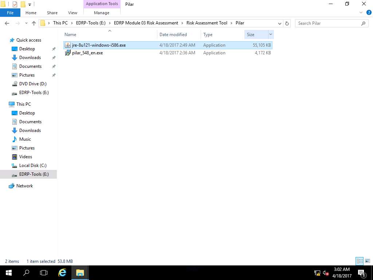Navigate to EDRP Module 03 Risk Assessment breadcrumb
The height and width of the screenshot is (280, 373).
[x=146, y=23]
